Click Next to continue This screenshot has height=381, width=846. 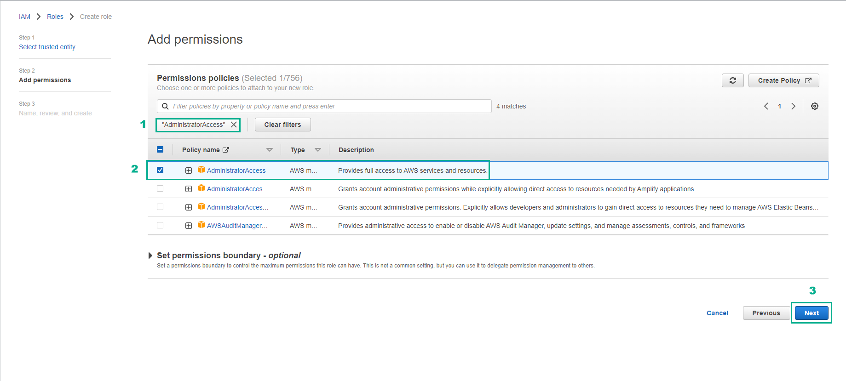(811, 313)
